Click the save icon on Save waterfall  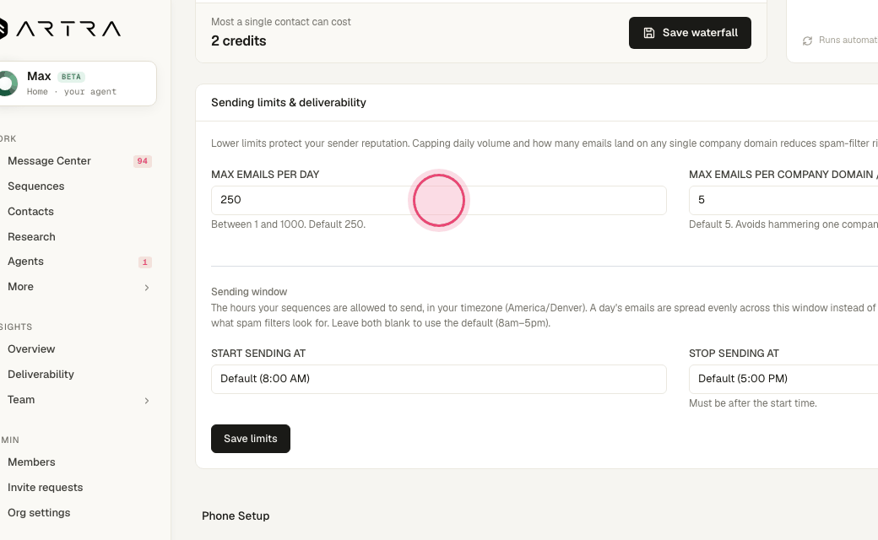click(x=648, y=33)
